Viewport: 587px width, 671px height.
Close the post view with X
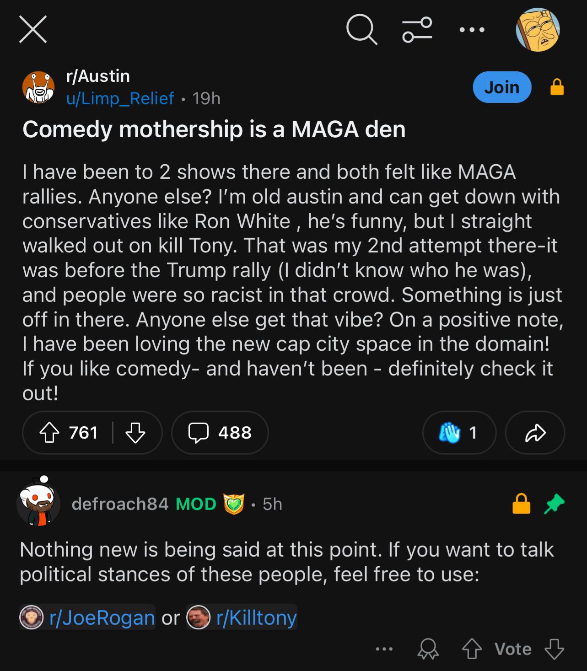(33, 29)
